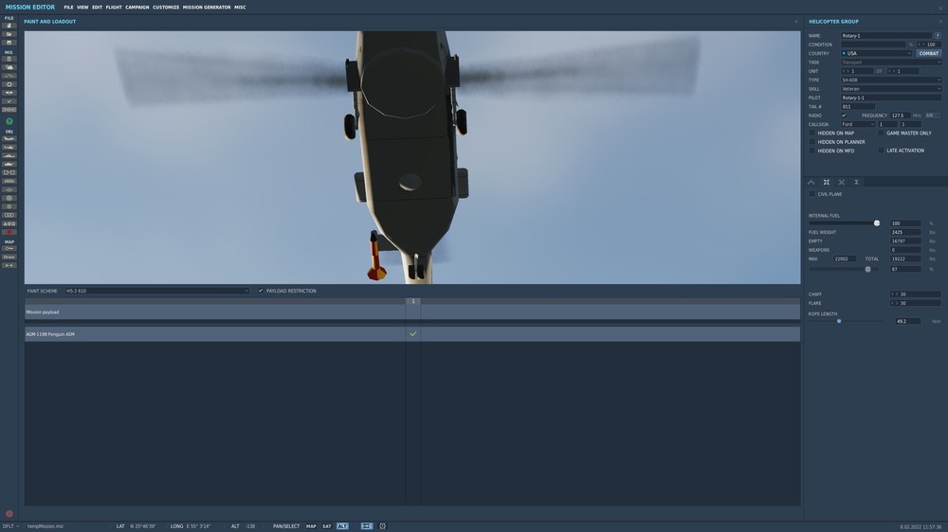This screenshot has height=532, width=948.
Task: Select the ship group placement tool
Action: pos(9,156)
